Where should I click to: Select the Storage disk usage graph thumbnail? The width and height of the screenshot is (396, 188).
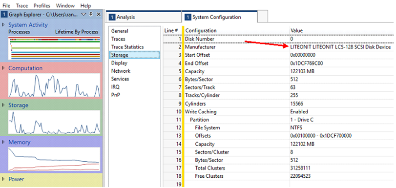coord(54,122)
